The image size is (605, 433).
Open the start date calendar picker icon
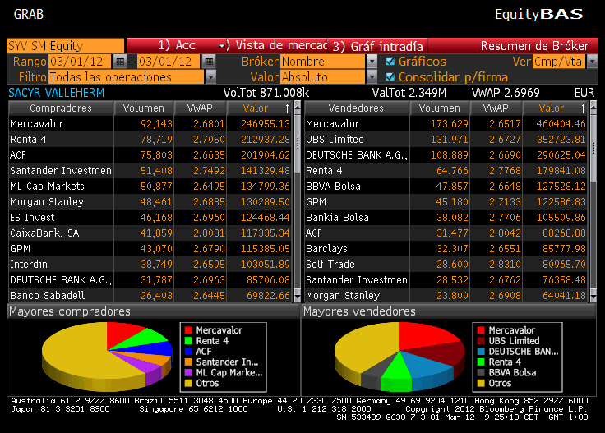[x=120, y=62]
